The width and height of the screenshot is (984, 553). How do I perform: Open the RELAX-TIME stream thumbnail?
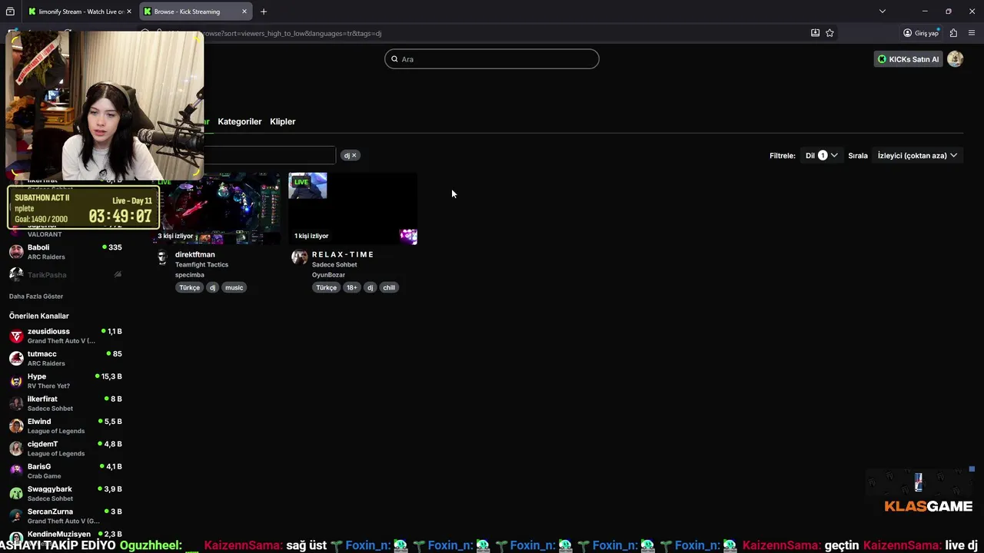(x=353, y=208)
